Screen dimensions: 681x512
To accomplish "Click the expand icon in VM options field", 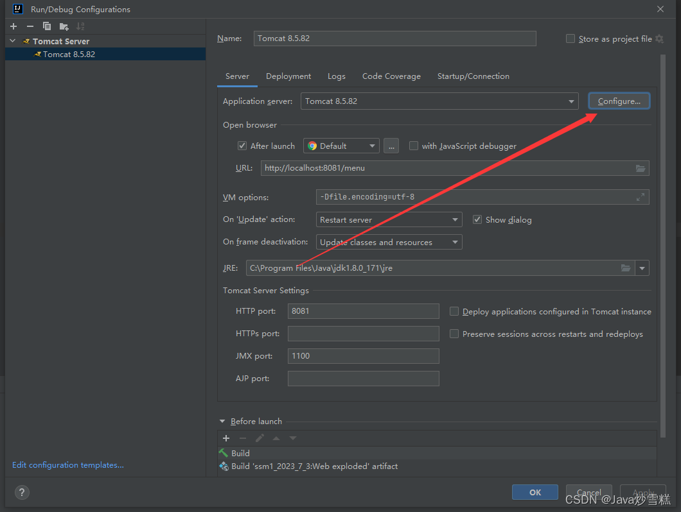I will [x=640, y=198].
